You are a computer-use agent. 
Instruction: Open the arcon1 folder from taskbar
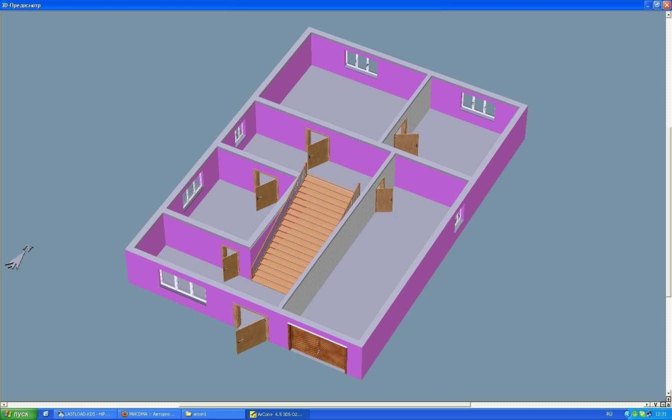click(x=212, y=414)
